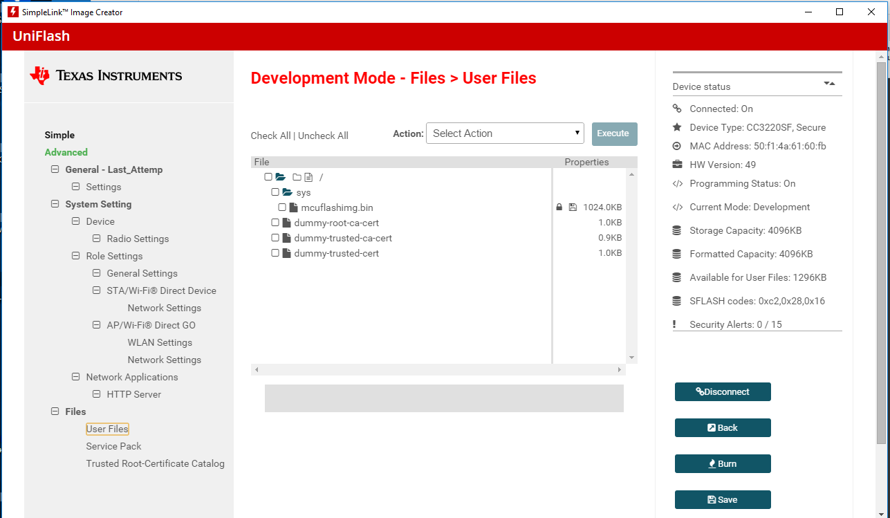The width and height of the screenshot is (890, 518).
Task: Click the file icon of dummy-trusted-cert
Action: coord(286,253)
